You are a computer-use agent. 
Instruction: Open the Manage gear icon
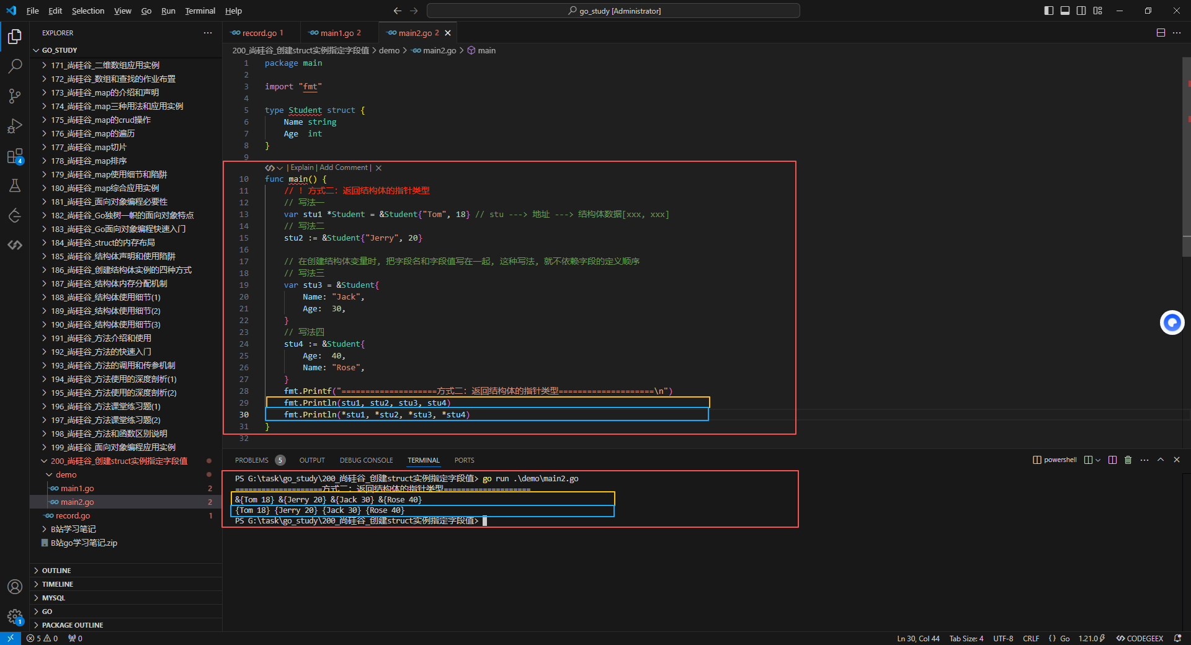(x=15, y=616)
